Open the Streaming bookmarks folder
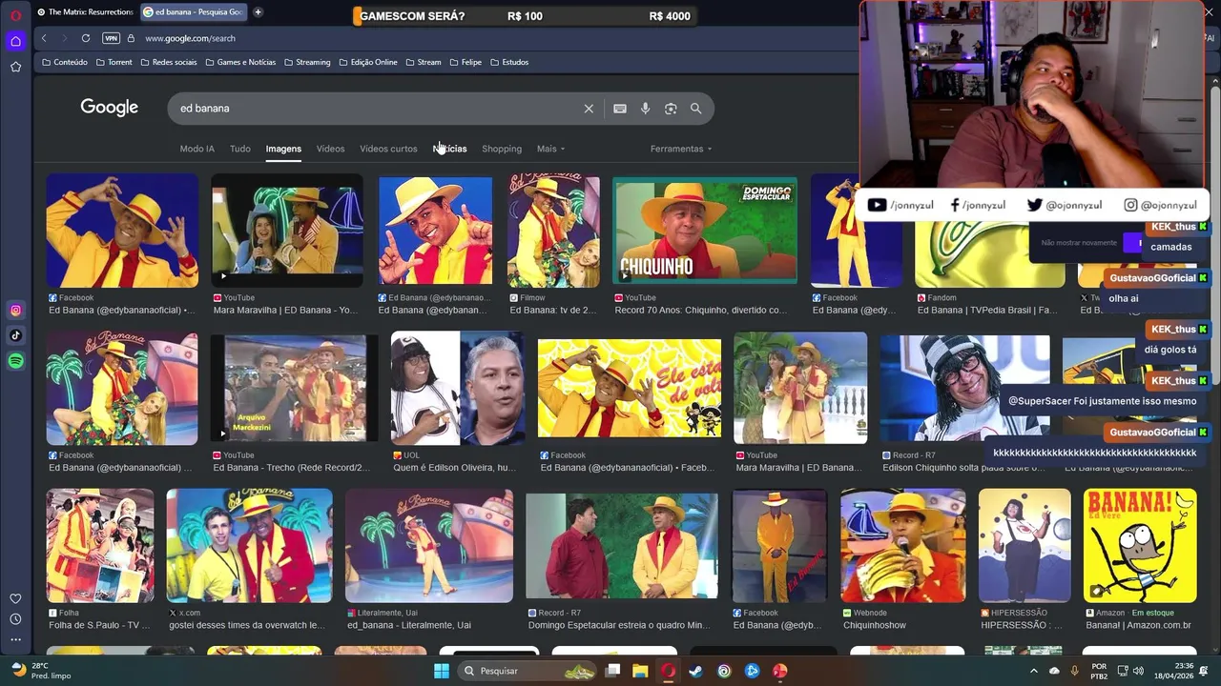The width and height of the screenshot is (1221, 686). point(307,62)
